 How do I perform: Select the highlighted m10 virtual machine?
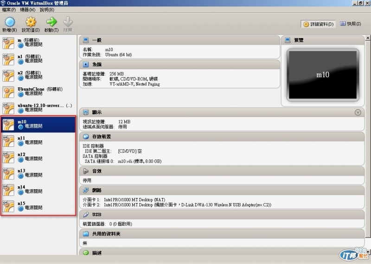pyautogui.click(x=38, y=124)
